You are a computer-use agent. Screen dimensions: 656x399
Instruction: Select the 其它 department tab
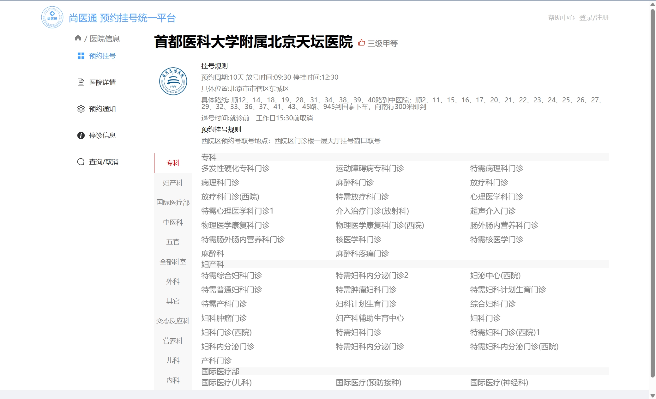pyautogui.click(x=173, y=301)
